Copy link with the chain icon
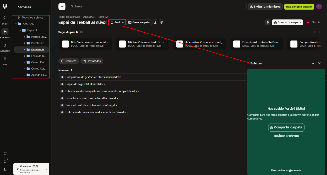 [268, 22]
